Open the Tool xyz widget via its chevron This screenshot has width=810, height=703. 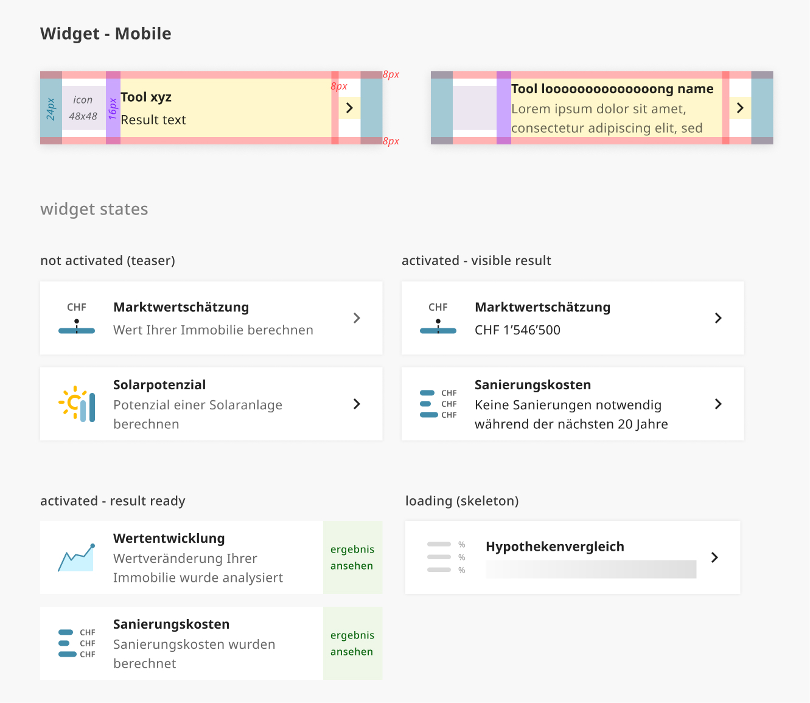tap(349, 108)
